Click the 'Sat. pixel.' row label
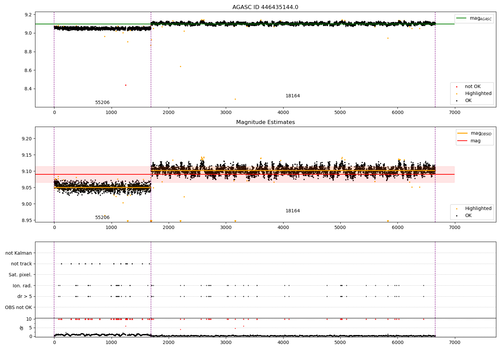The height and width of the screenshot is (350, 501). [20, 275]
